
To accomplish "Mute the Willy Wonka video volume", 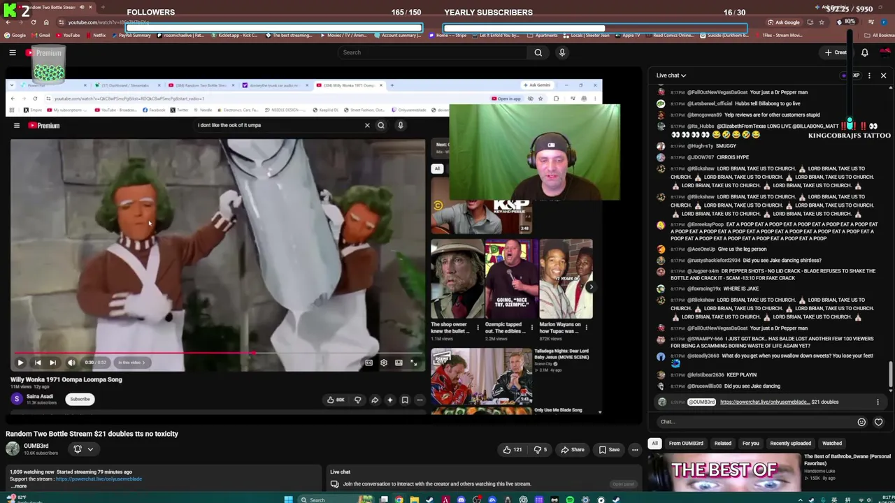I will click(71, 363).
